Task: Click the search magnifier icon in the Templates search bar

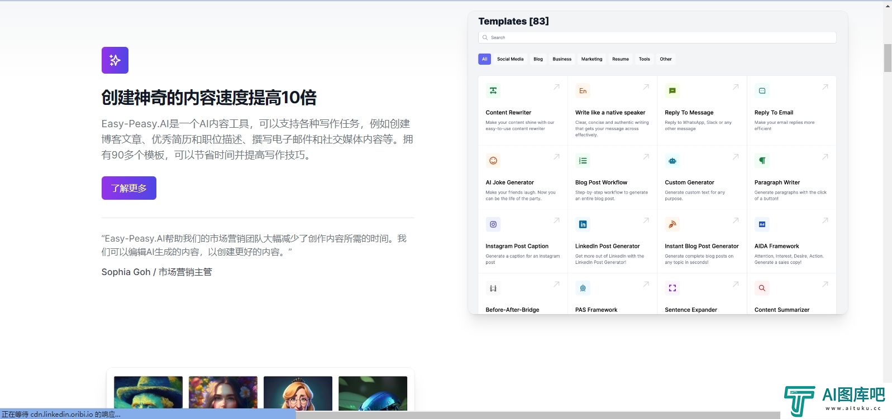Action: [485, 37]
